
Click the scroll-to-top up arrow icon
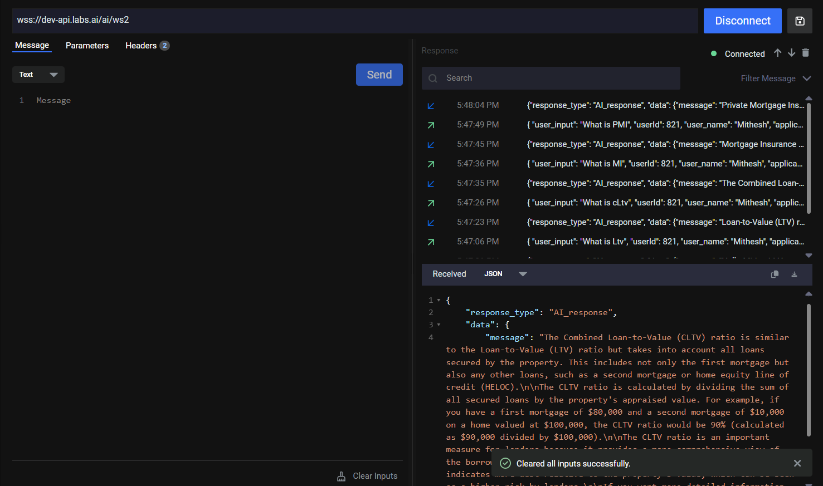[777, 53]
